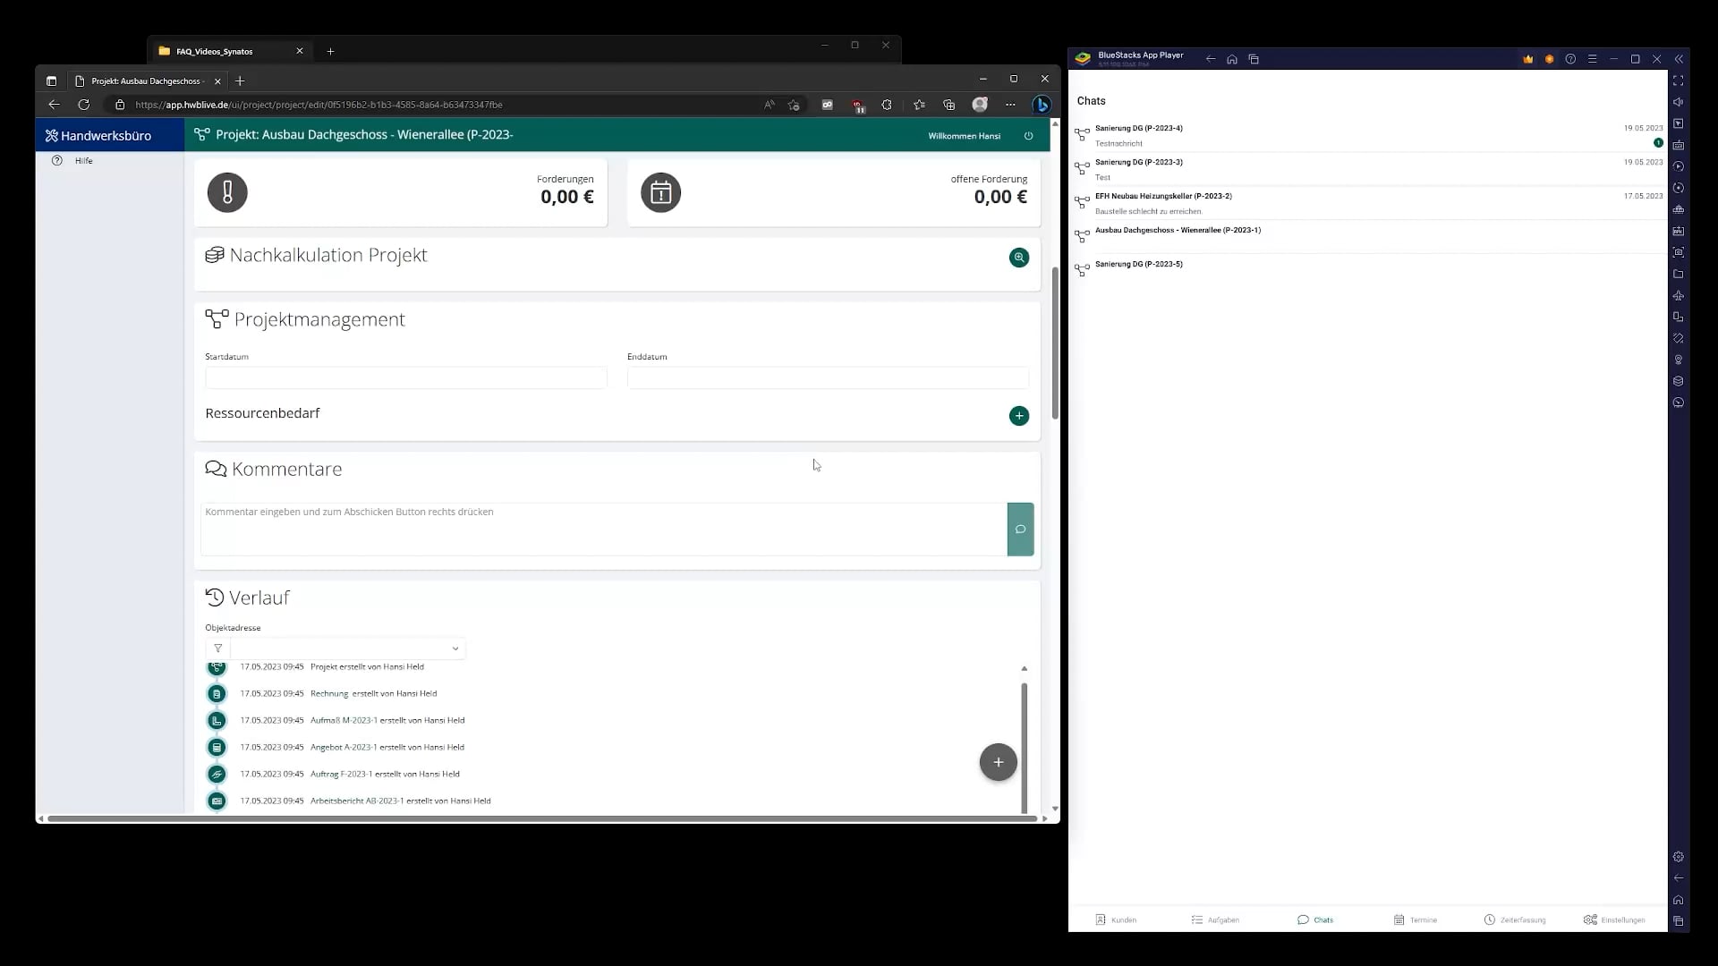Toggle BlueStacks fullscreen icon in side toolbar
The image size is (1718, 966).
coord(1678,80)
